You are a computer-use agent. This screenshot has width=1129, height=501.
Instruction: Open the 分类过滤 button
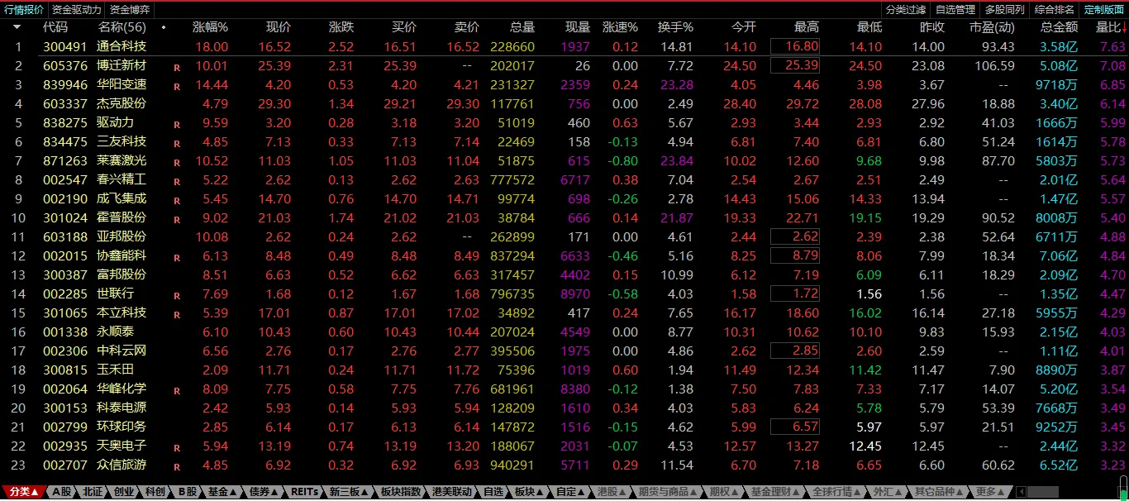(x=906, y=10)
